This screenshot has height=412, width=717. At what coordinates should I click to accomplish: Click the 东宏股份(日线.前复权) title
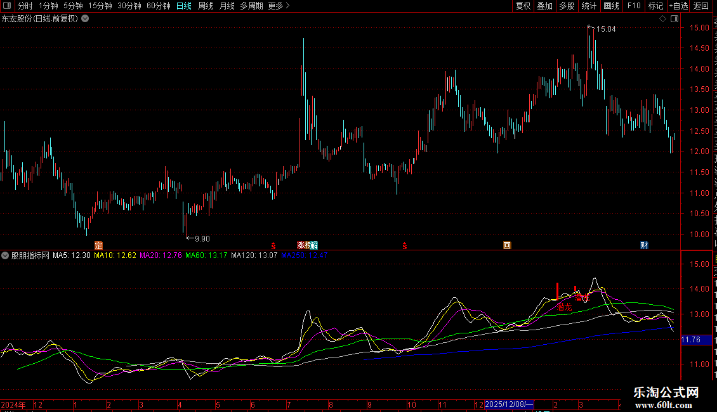40,19
